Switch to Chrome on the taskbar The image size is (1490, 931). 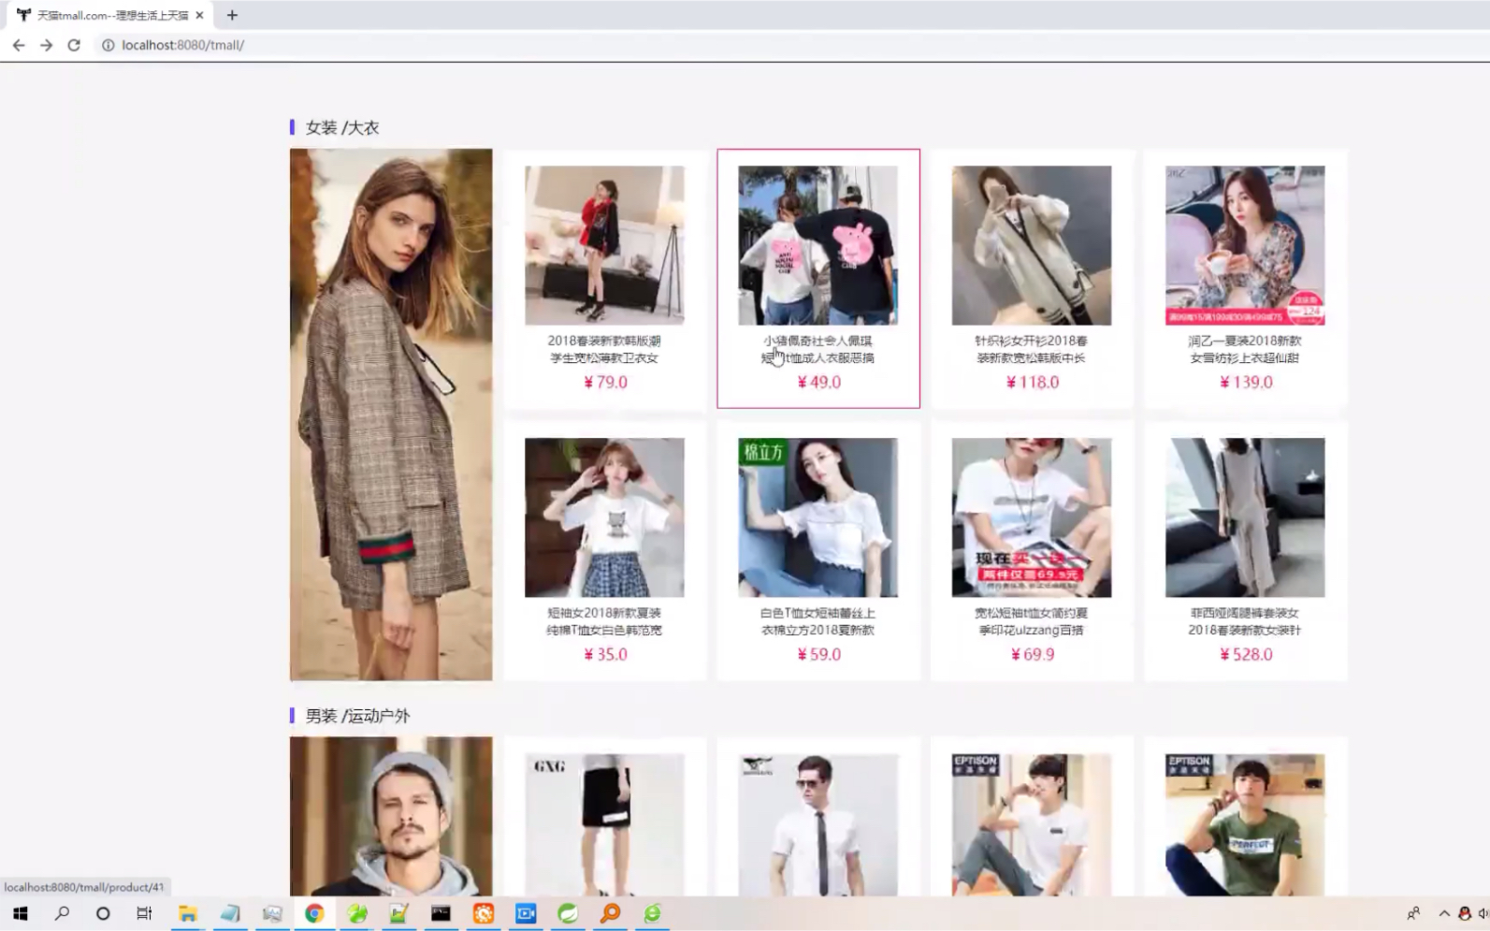pyautogui.click(x=314, y=913)
